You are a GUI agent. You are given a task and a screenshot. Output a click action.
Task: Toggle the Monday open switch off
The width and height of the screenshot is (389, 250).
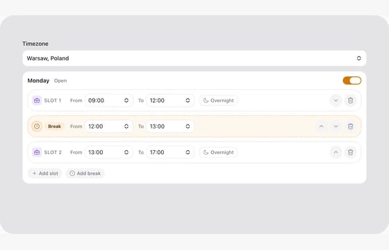(351, 81)
